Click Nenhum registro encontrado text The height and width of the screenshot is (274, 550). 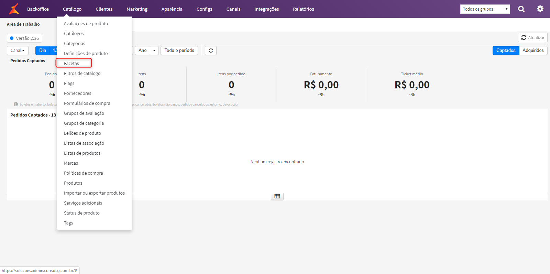click(x=277, y=162)
